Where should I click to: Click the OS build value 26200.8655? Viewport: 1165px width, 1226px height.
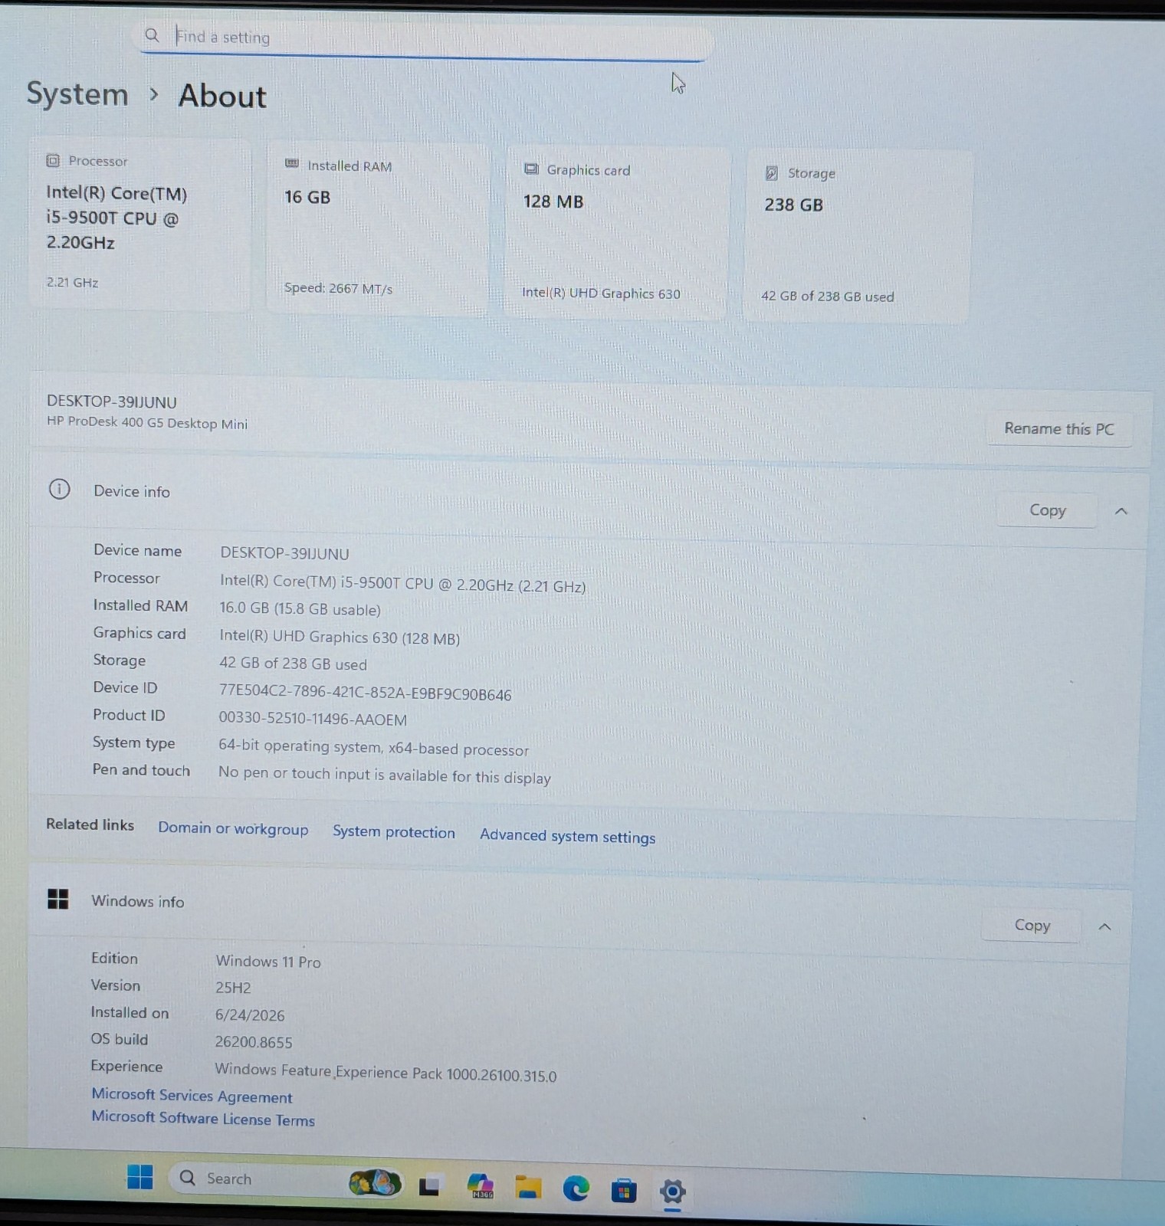click(254, 1042)
